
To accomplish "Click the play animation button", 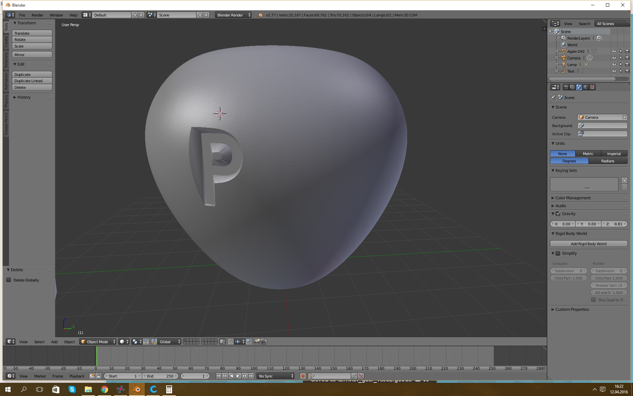I will pyautogui.click(x=237, y=376).
